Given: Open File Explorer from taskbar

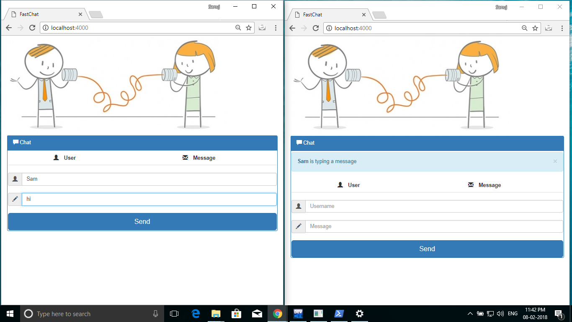Looking at the screenshot, I should click(x=216, y=314).
